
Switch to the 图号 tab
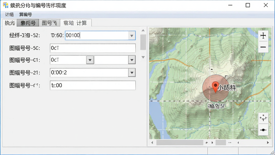click(x=49, y=23)
